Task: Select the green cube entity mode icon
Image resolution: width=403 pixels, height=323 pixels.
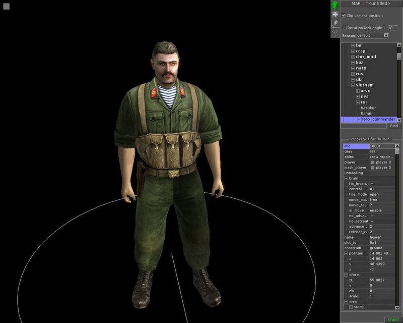Action: coord(335,5)
